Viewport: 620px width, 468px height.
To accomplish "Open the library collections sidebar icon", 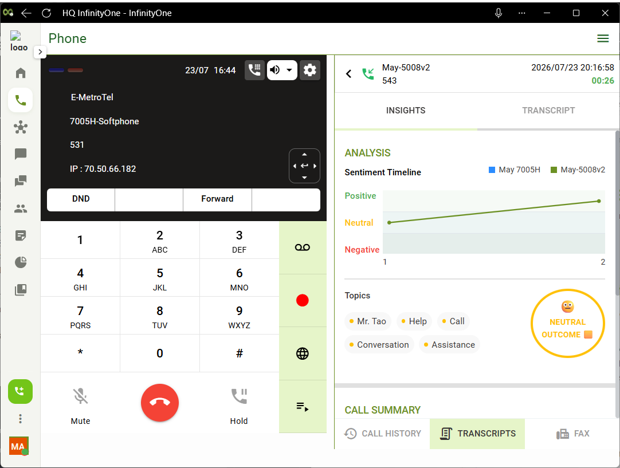I will [x=21, y=290].
